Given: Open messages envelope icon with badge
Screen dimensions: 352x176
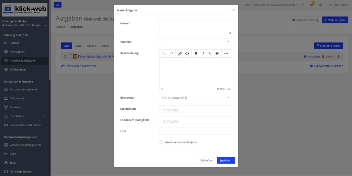Looking at the screenshot, I should (312, 5).
